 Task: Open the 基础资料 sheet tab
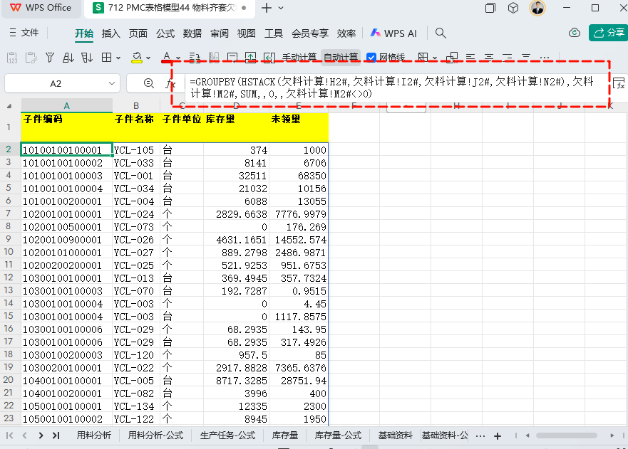[x=396, y=435]
